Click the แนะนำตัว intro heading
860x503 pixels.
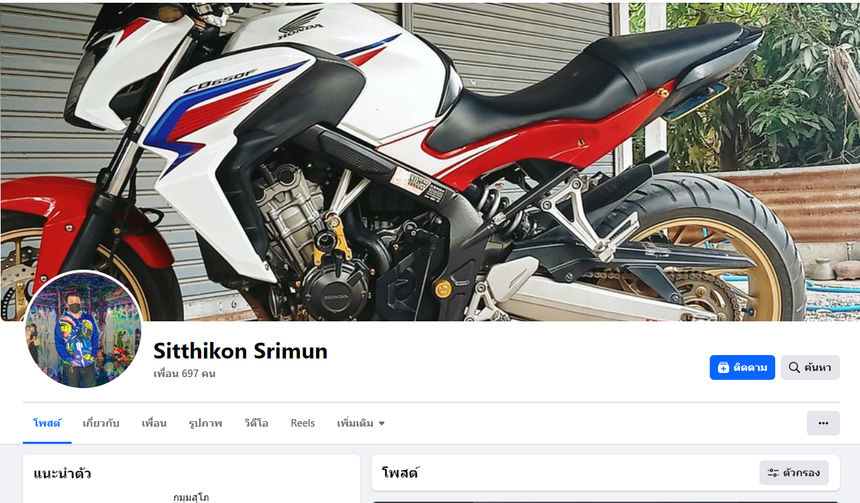[x=62, y=473]
